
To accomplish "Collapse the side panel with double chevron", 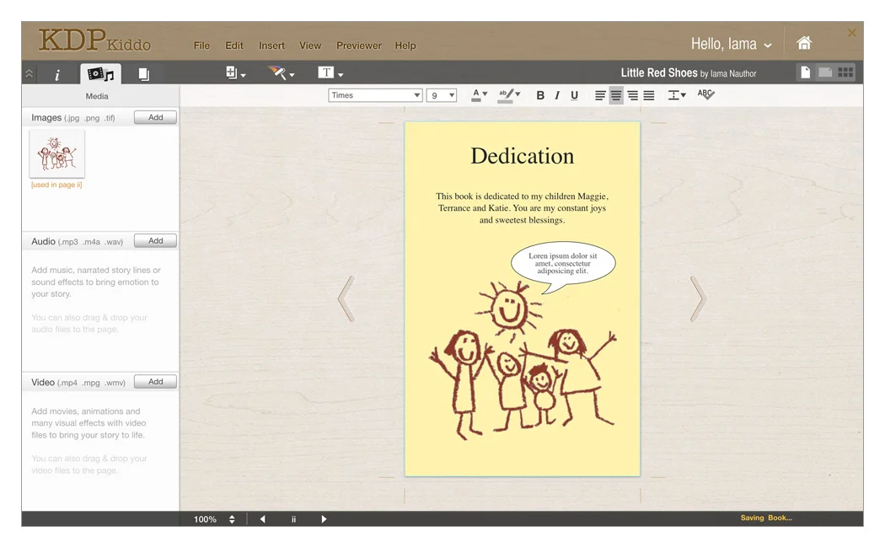I will pyautogui.click(x=29, y=74).
